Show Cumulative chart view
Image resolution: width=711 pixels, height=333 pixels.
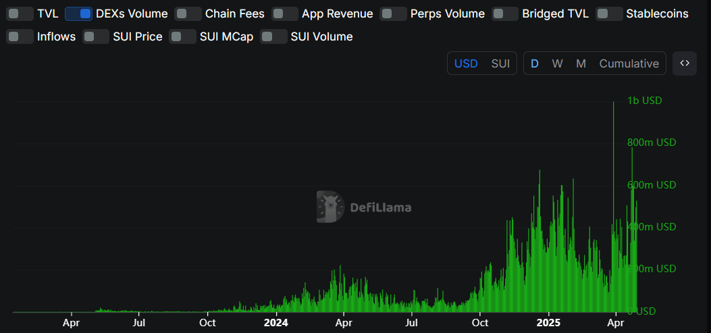tap(629, 63)
